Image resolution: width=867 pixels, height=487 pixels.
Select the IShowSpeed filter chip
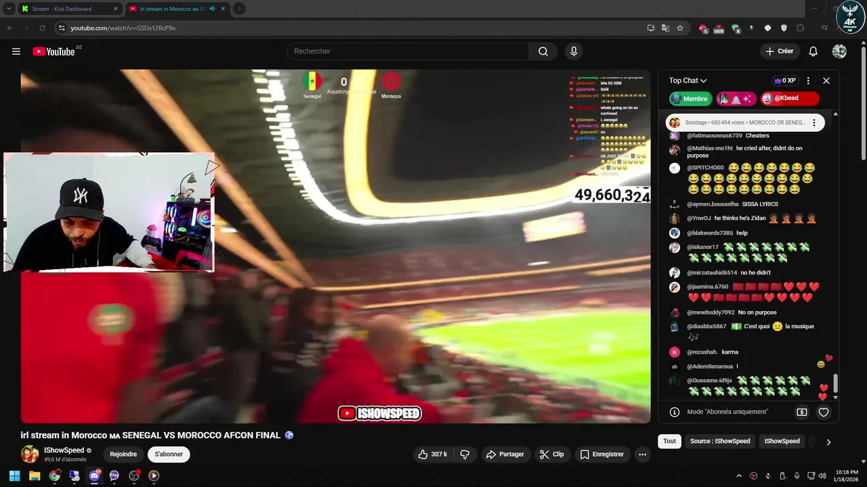(x=782, y=441)
